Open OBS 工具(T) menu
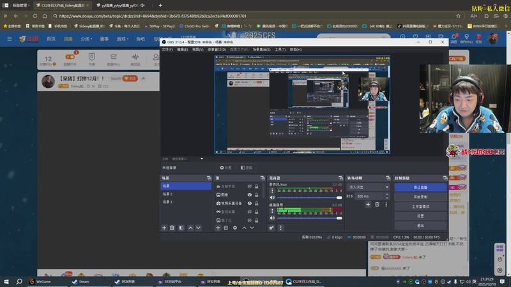This screenshot has width=511, height=287. click(280, 50)
